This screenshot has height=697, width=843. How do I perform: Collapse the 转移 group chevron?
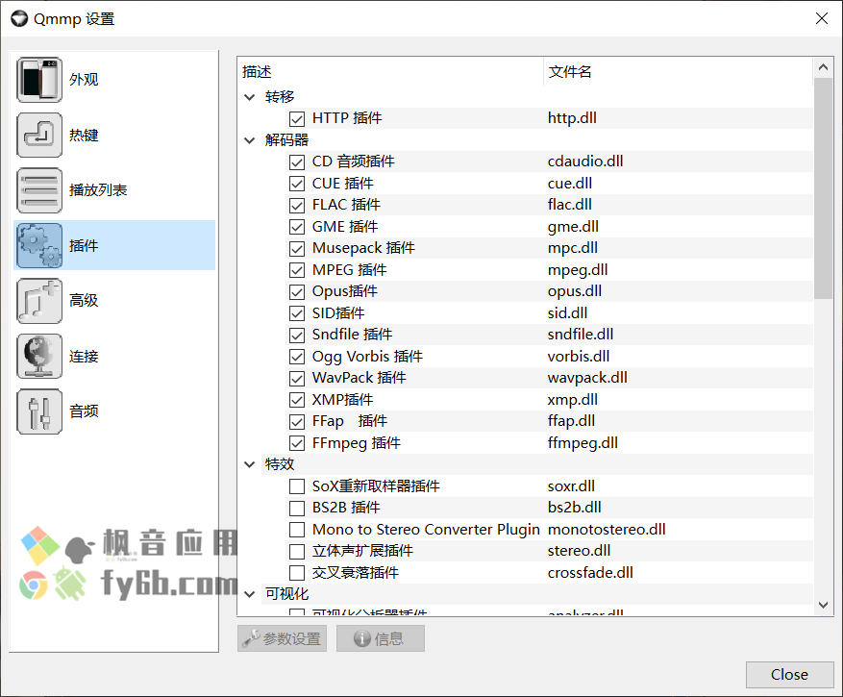(x=250, y=97)
